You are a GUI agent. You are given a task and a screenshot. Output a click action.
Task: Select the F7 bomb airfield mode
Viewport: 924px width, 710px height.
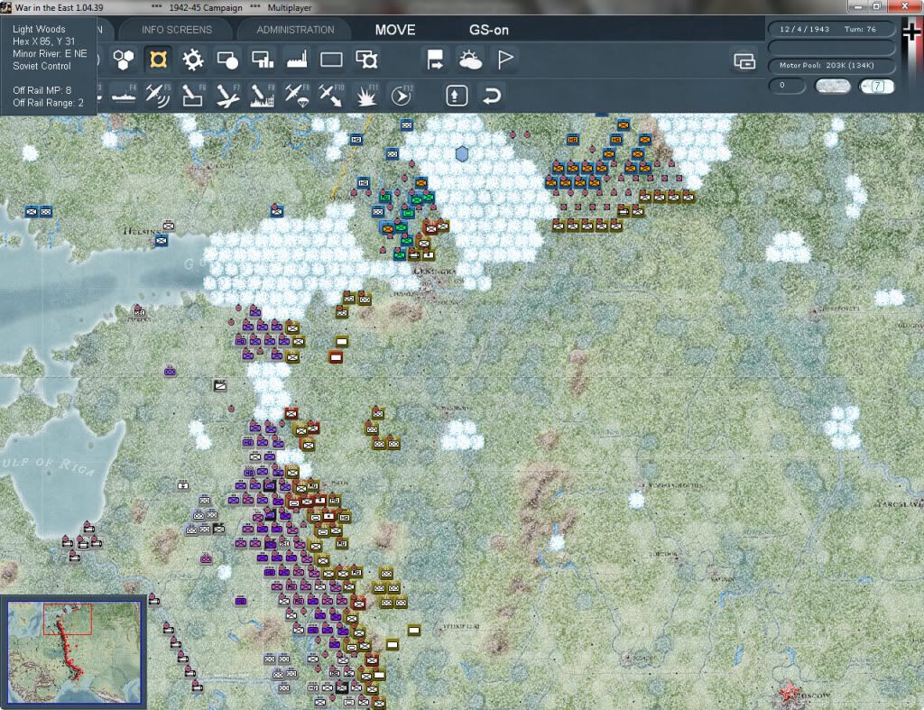pyautogui.click(x=227, y=96)
